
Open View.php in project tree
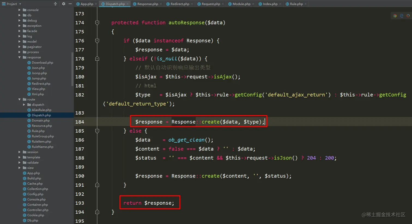36,89
